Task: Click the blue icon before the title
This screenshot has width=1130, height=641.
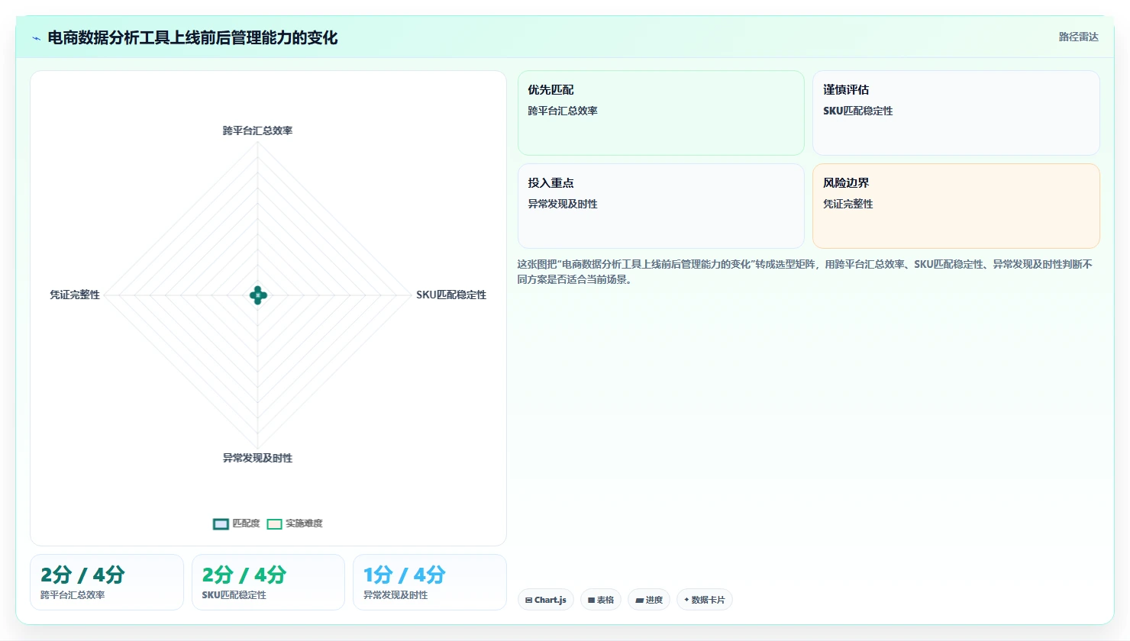Action: tap(36, 38)
